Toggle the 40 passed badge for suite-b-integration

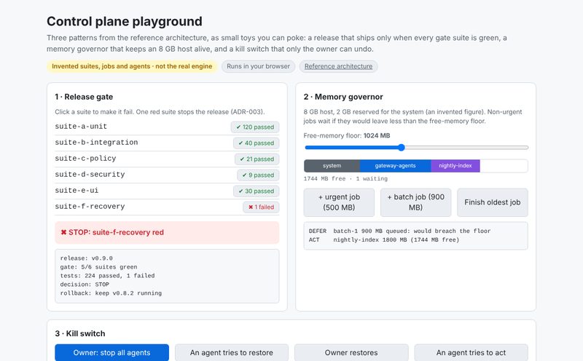click(x=257, y=143)
